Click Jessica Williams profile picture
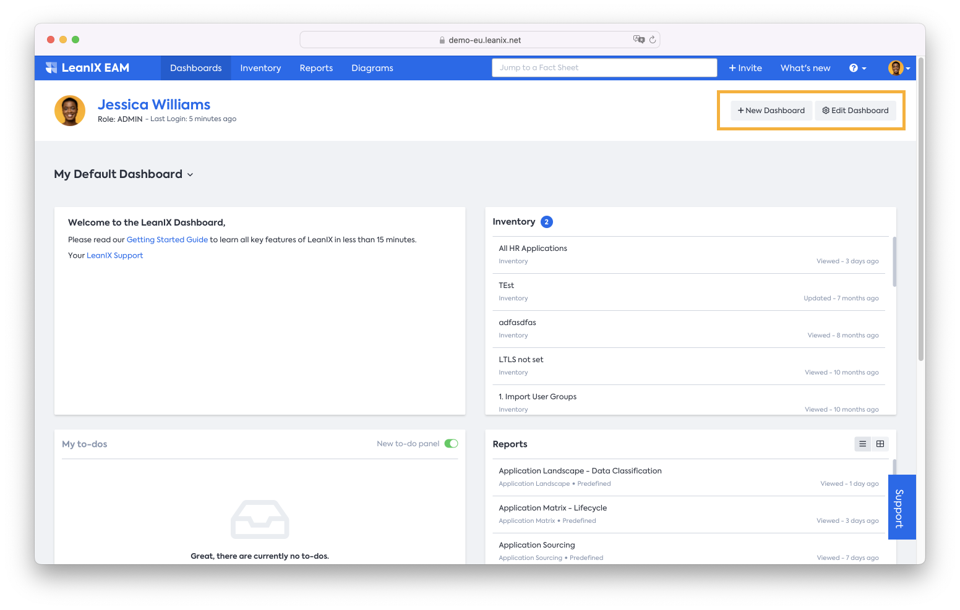The image size is (960, 610). tap(70, 111)
